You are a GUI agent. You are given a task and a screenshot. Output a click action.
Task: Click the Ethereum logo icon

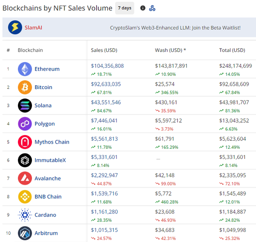pyautogui.click(x=25, y=69)
